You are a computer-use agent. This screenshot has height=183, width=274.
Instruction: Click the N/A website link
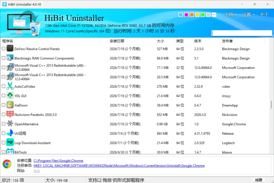pos(36,171)
